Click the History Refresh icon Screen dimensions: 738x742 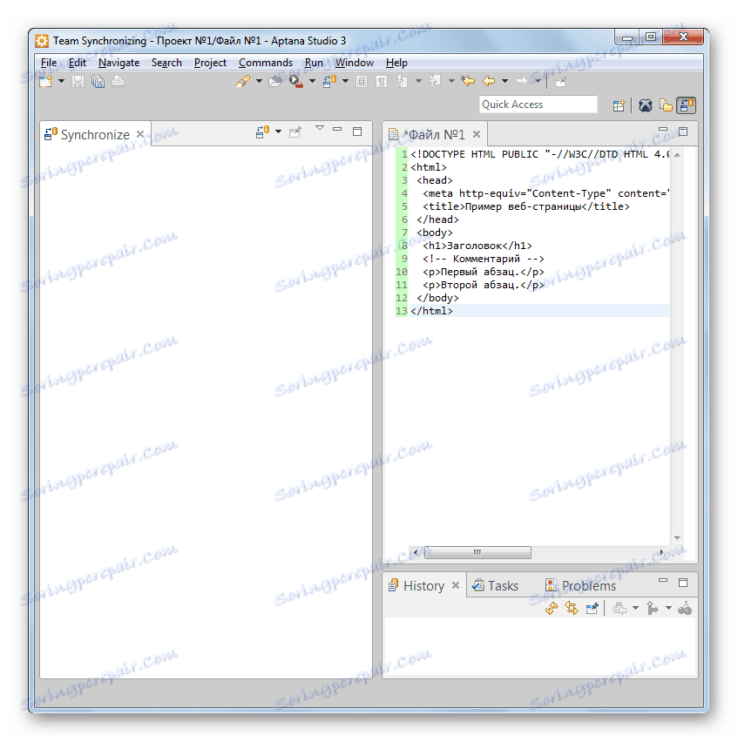552,609
